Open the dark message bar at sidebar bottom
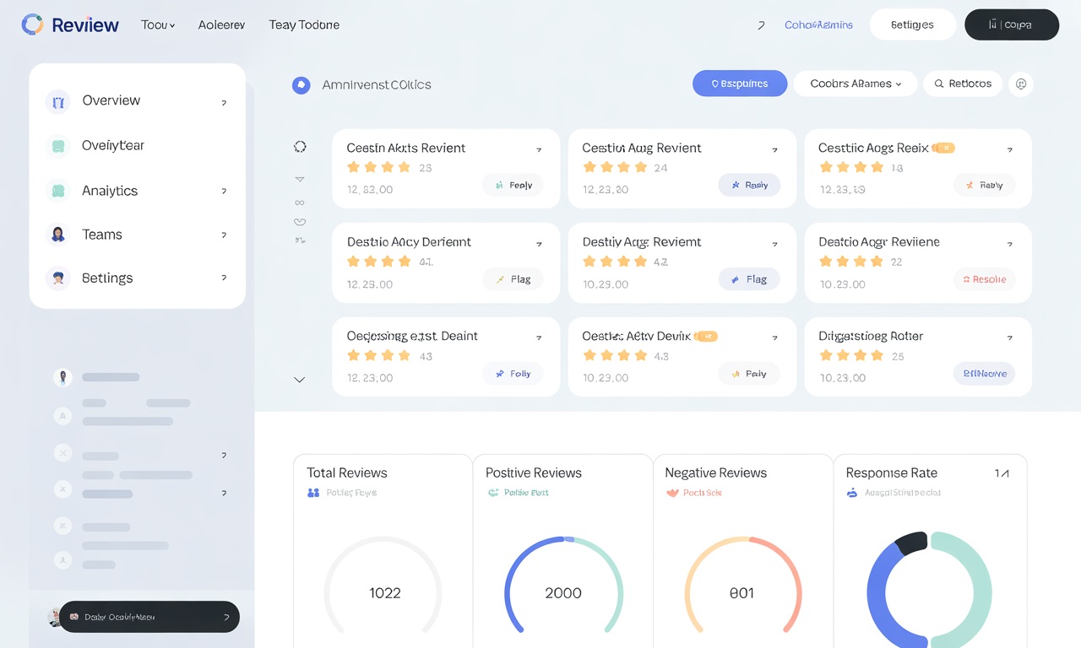The height and width of the screenshot is (648, 1081). [149, 617]
